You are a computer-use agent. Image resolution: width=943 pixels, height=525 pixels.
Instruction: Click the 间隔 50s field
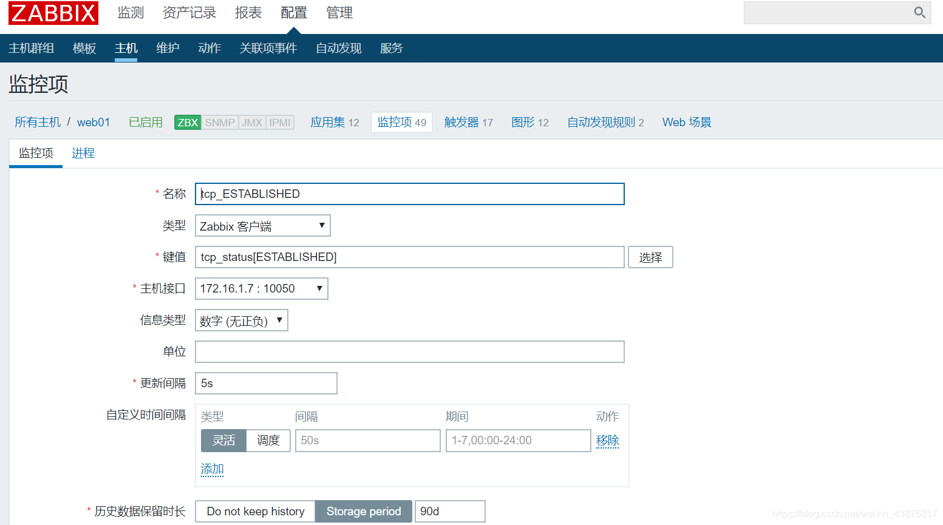(x=368, y=441)
